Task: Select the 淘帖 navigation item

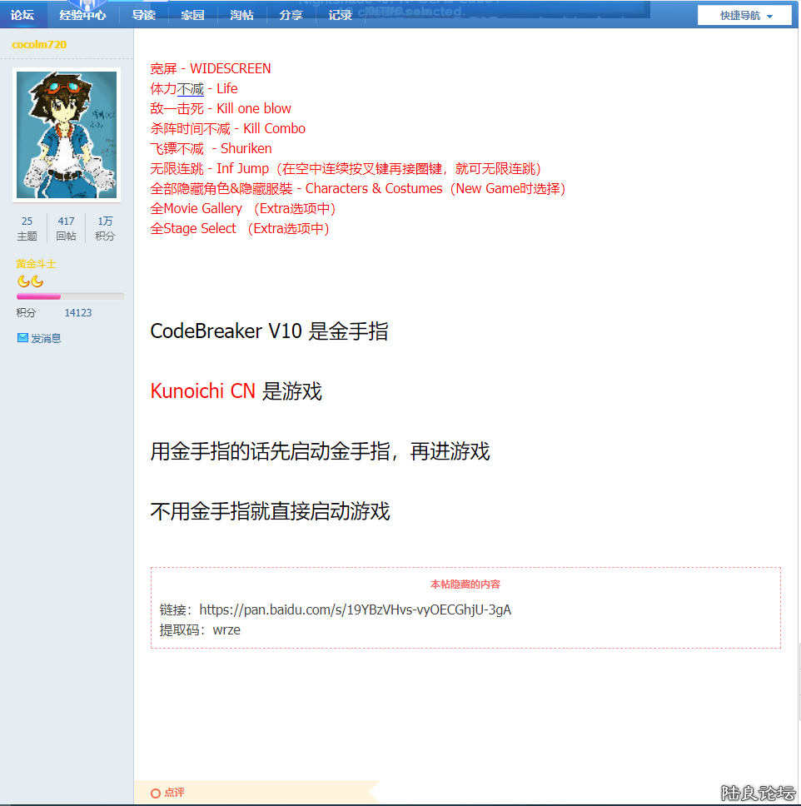Action: (x=241, y=15)
